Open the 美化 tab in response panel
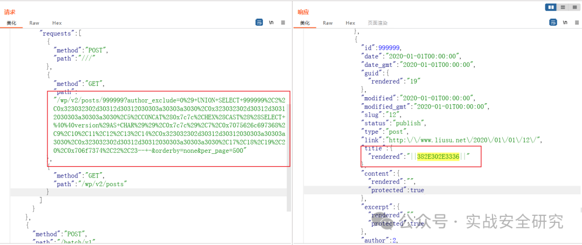 click(304, 23)
